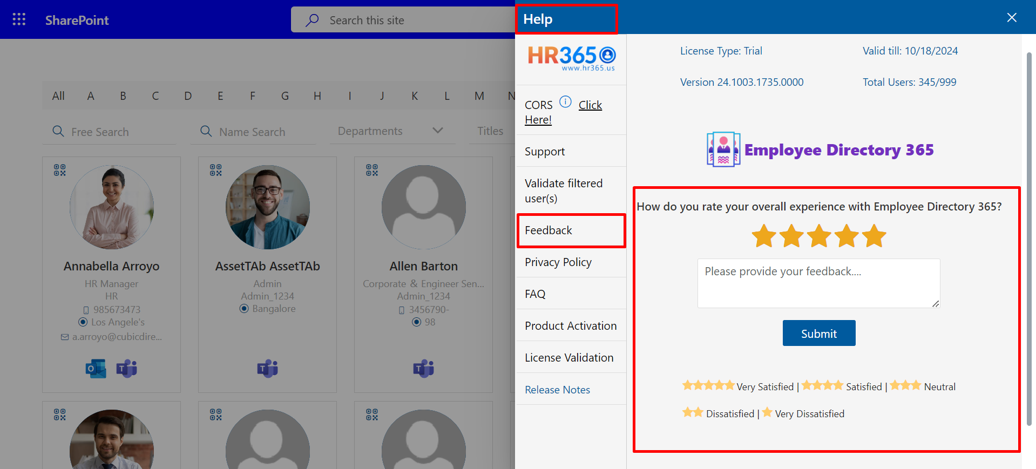Viewport: 1036px width, 469px height.
Task: Click the SharePoint title
Action: click(77, 20)
